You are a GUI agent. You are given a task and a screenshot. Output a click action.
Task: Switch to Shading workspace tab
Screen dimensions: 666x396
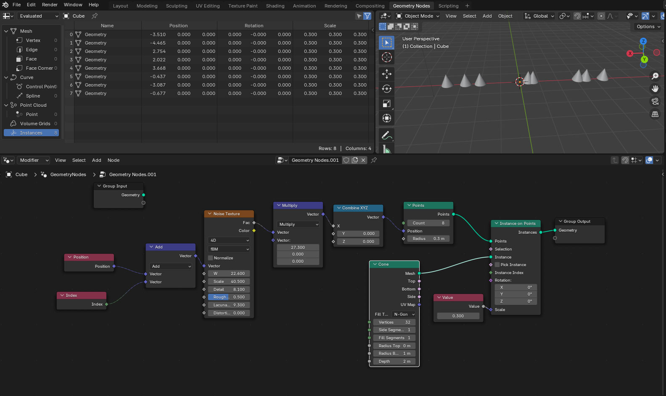click(275, 6)
